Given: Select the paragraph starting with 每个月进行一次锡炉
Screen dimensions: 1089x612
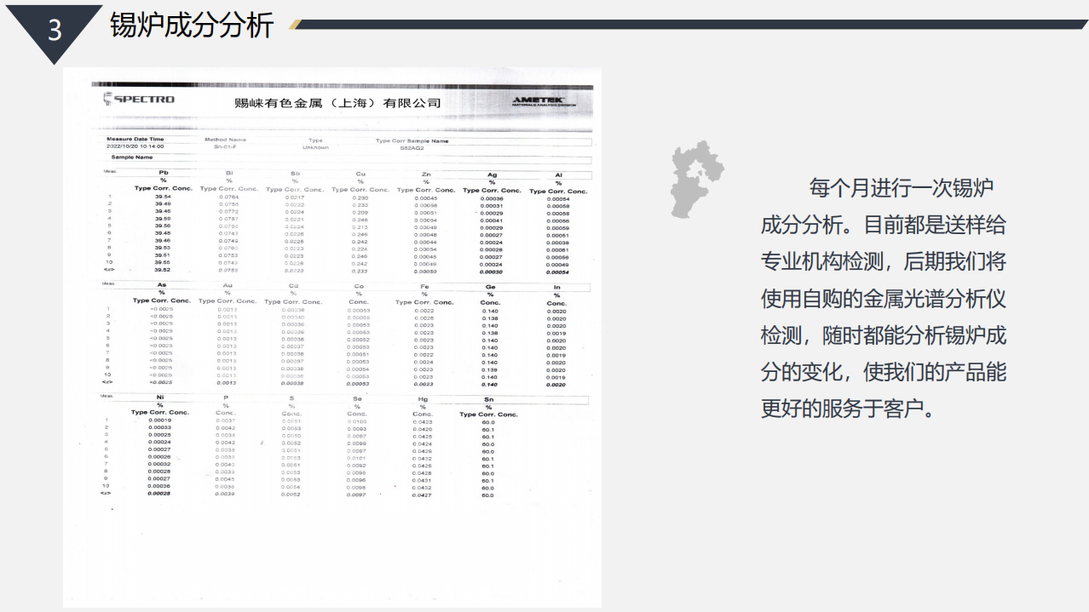Looking at the screenshot, I should 883,298.
